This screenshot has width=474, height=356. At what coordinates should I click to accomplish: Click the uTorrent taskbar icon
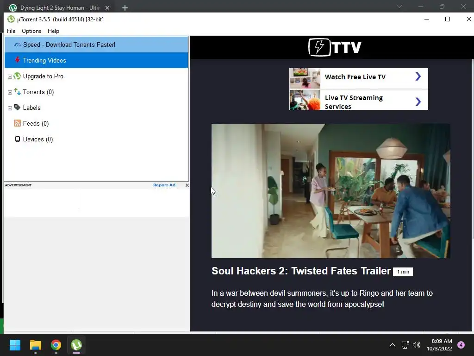click(x=76, y=345)
